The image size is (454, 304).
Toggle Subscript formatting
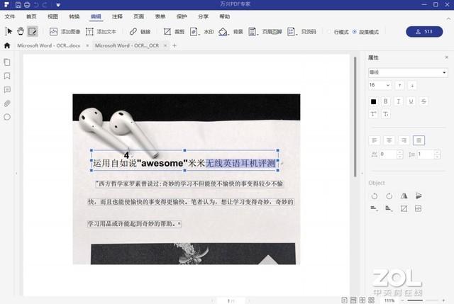point(386,114)
